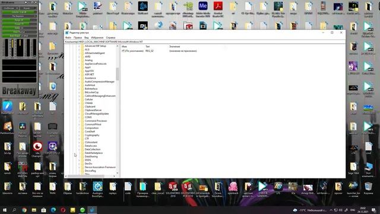
Task: Open the weather widget in taskbar
Action: [x=310, y=210]
